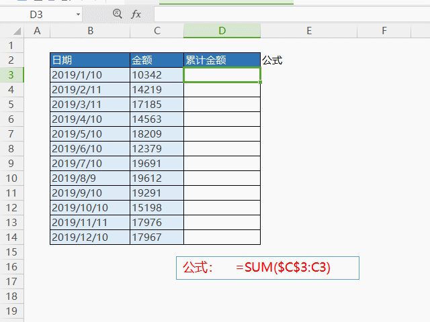Click cell with date 2019/11/11
This screenshot has height=322, width=430.
90,223
